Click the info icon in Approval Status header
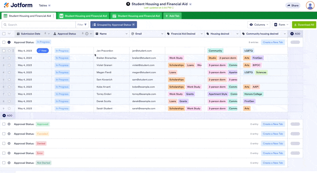This screenshot has height=173, width=317. click(87, 34)
